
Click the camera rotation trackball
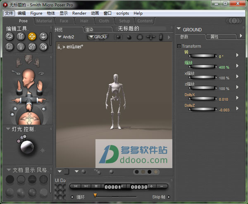point(29,118)
